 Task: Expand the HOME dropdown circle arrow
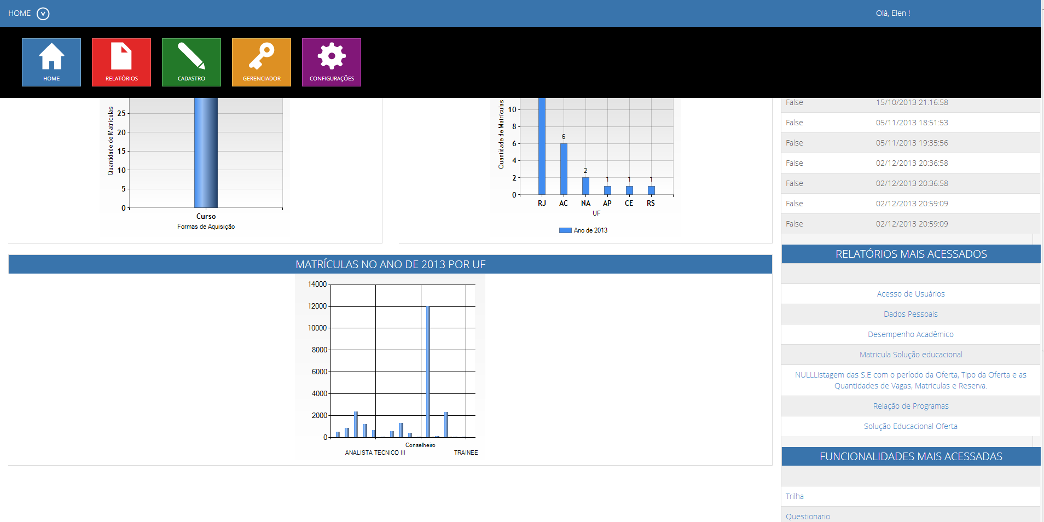pos(43,14)
